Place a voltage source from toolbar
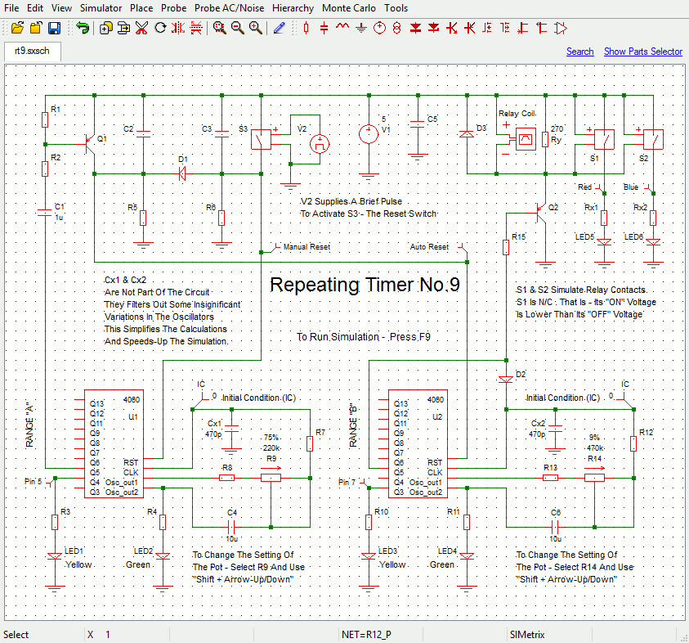 [x=379, y=28]
